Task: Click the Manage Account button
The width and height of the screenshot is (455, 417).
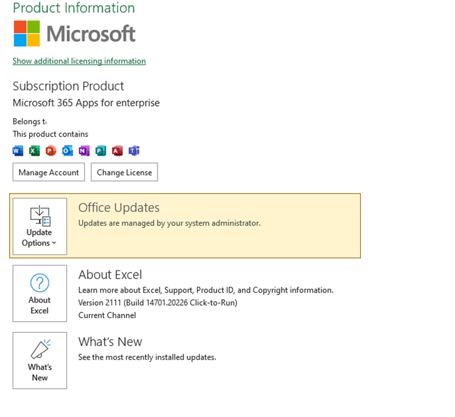Action: 49,172
